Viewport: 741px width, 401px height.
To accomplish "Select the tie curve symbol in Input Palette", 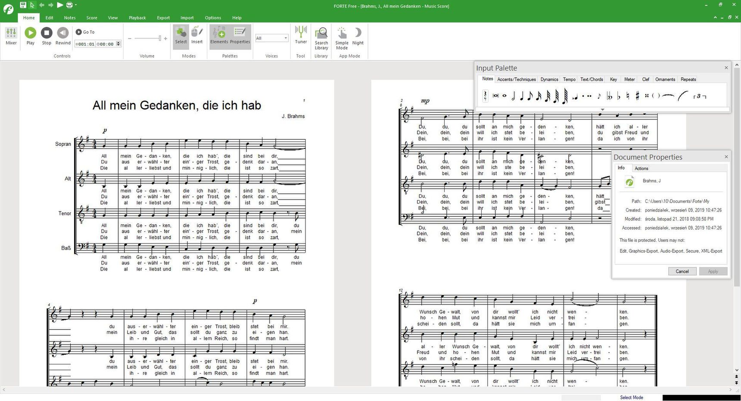I will pos(668,96).
